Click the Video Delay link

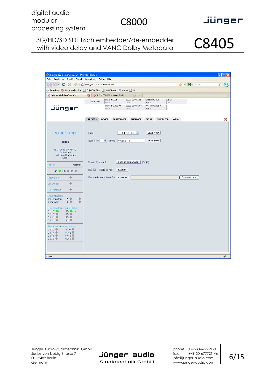coord(54,178)
